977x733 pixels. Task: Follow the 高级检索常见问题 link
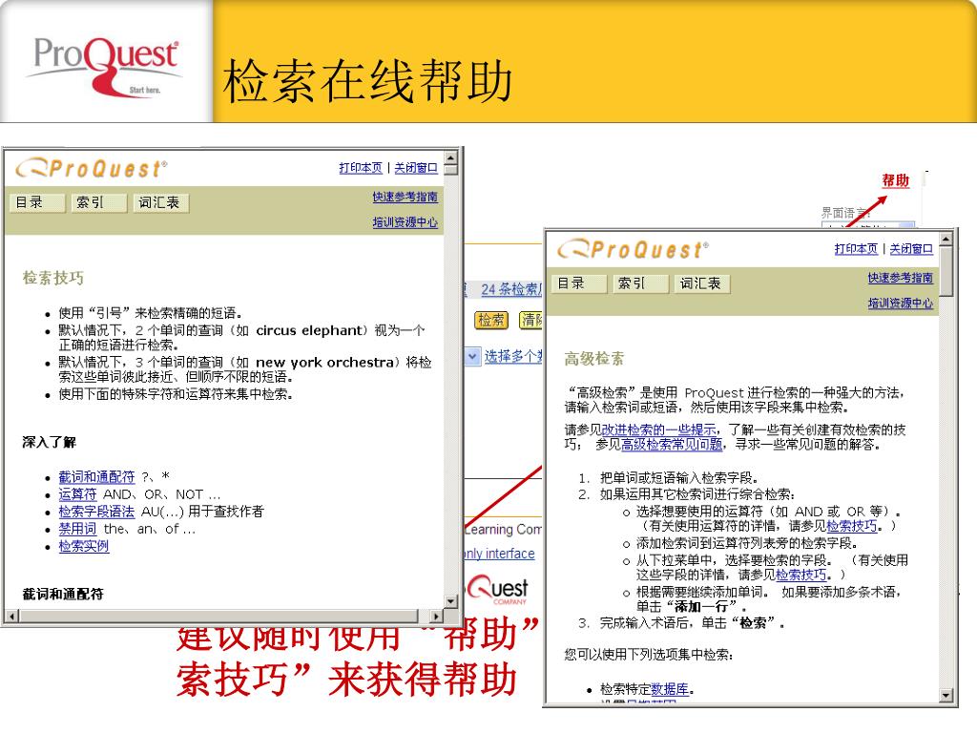pyautogui.click(x=673, y=445)
